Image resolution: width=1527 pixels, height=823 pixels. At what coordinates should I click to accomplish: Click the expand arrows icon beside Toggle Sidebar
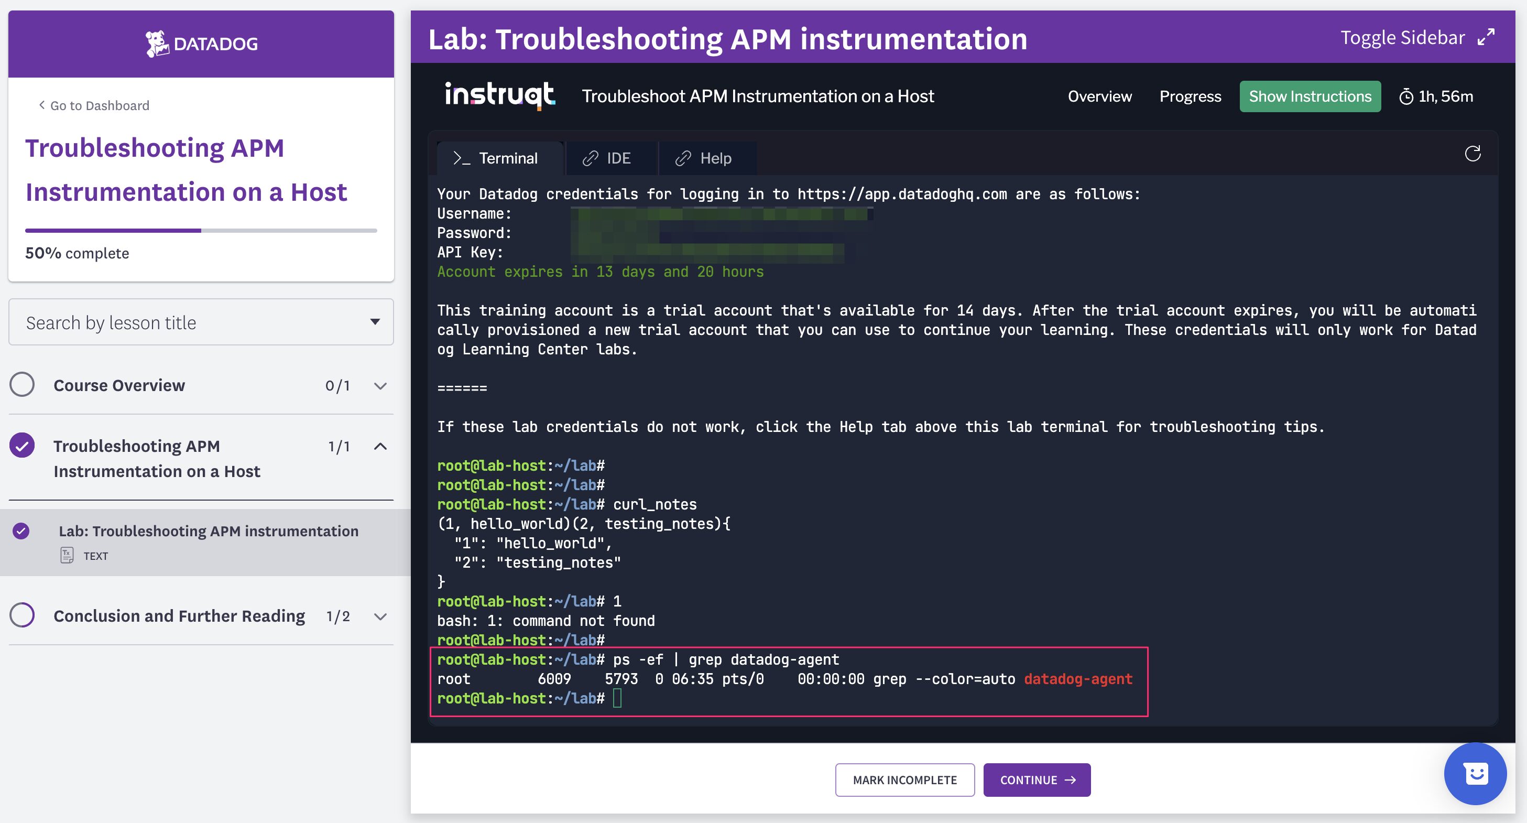coord(1486,37)
